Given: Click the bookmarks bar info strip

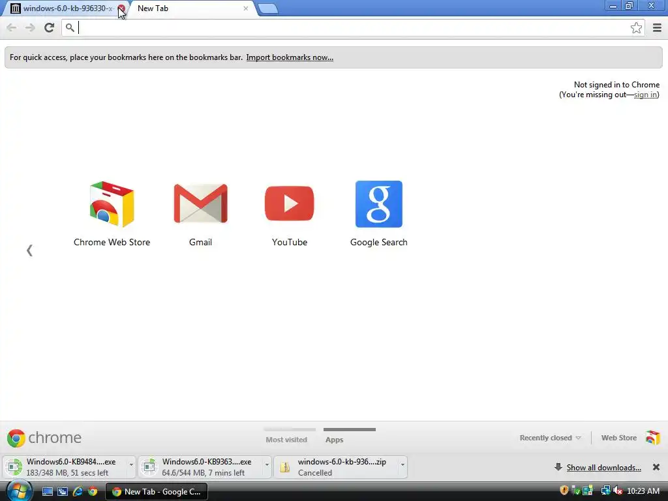Looking at the screenshot, I should (x=333, y=57).
